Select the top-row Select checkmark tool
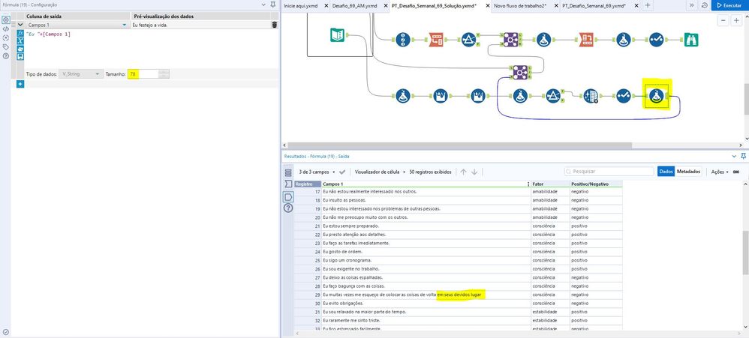 click(657, 40)
